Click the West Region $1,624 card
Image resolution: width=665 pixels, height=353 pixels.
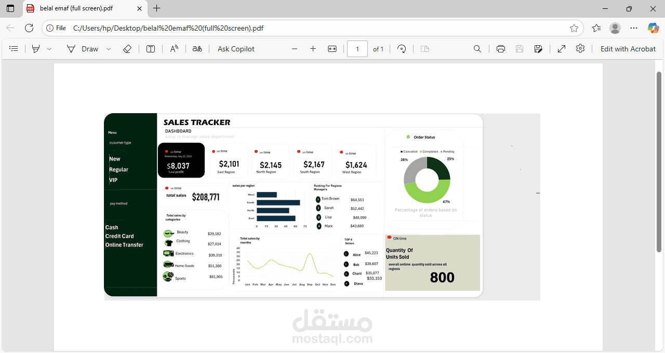tap(356, 161)
